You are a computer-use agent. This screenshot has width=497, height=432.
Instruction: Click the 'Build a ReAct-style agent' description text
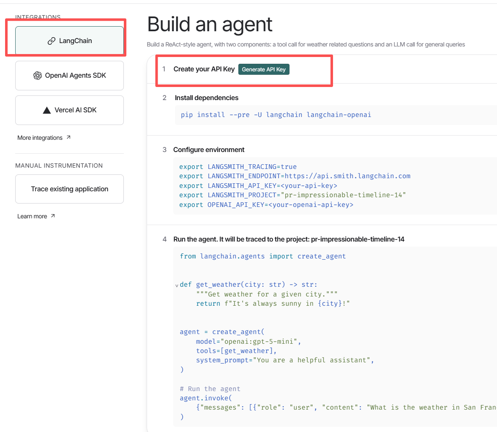tap(306, 45)
